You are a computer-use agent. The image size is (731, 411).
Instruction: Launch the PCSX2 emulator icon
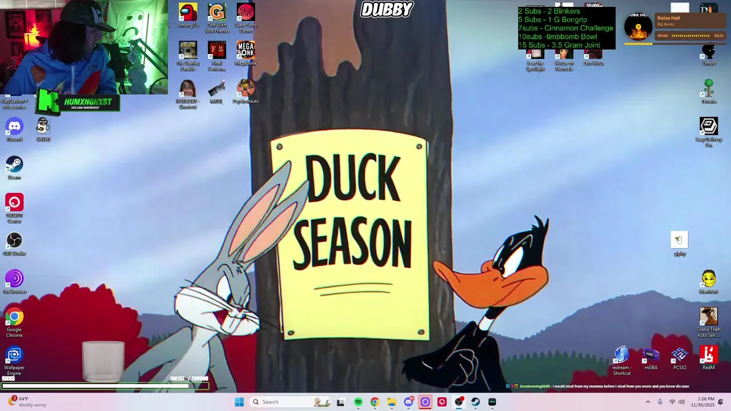[x=680, y=358]
